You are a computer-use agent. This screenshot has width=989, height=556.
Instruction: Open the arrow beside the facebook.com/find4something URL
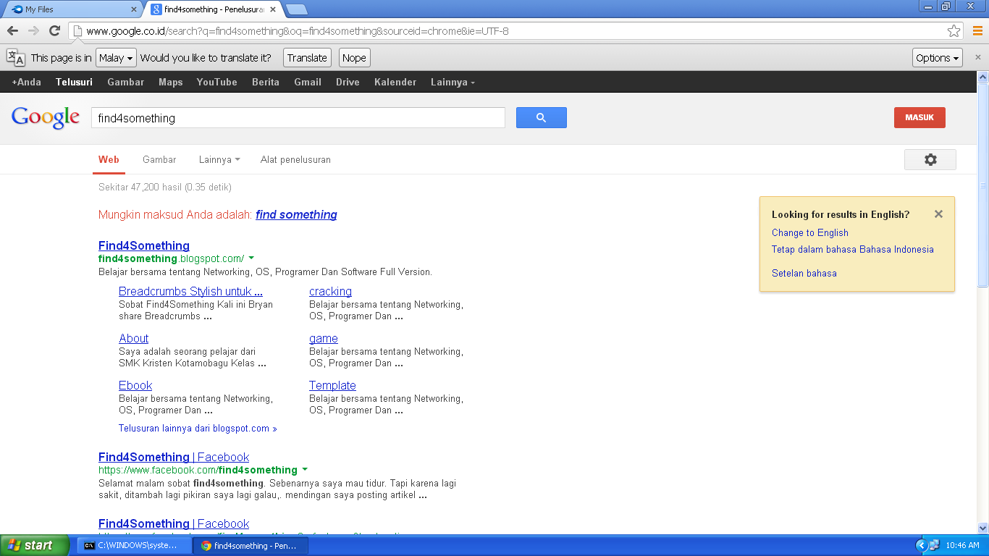coord(305,470)
